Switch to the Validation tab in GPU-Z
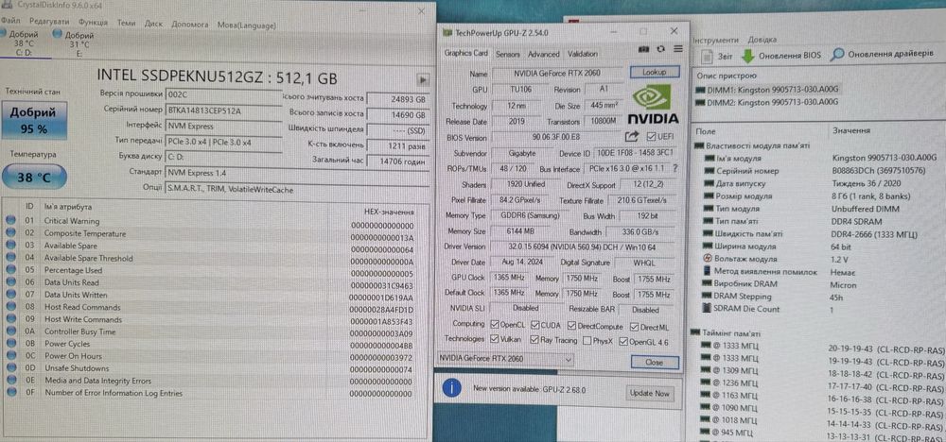This screenshot has height=442, width=946. pos(582,54)
